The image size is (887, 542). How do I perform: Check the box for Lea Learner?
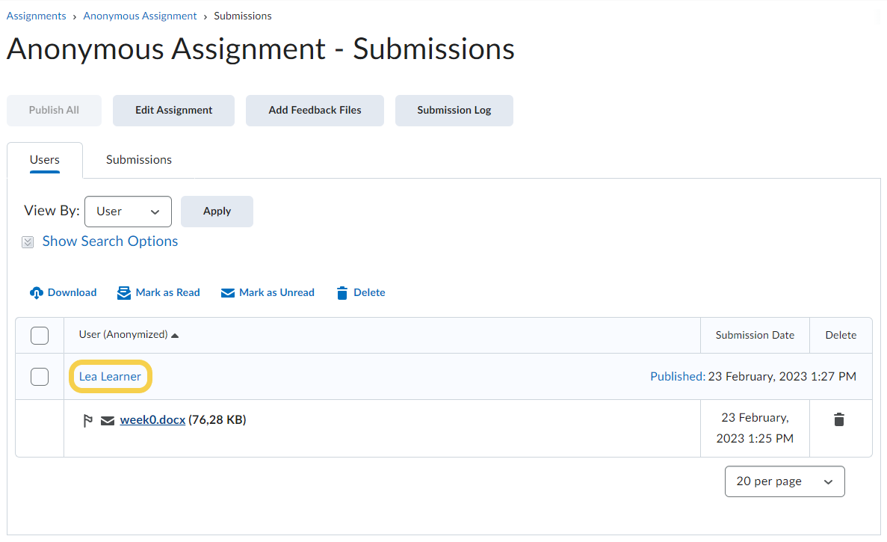tap(40, 377)
